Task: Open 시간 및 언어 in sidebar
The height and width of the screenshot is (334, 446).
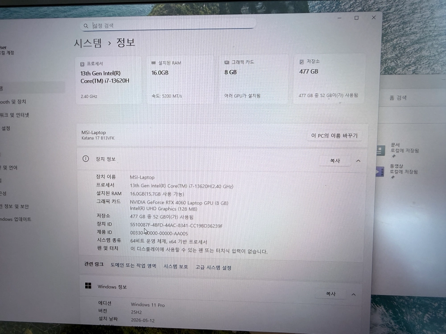Action: click(x=9, y=167)
